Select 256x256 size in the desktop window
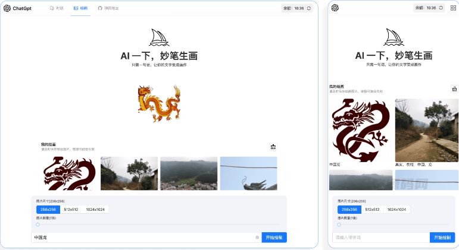Screen dimensions: 459x250 [x=48, y=210]
